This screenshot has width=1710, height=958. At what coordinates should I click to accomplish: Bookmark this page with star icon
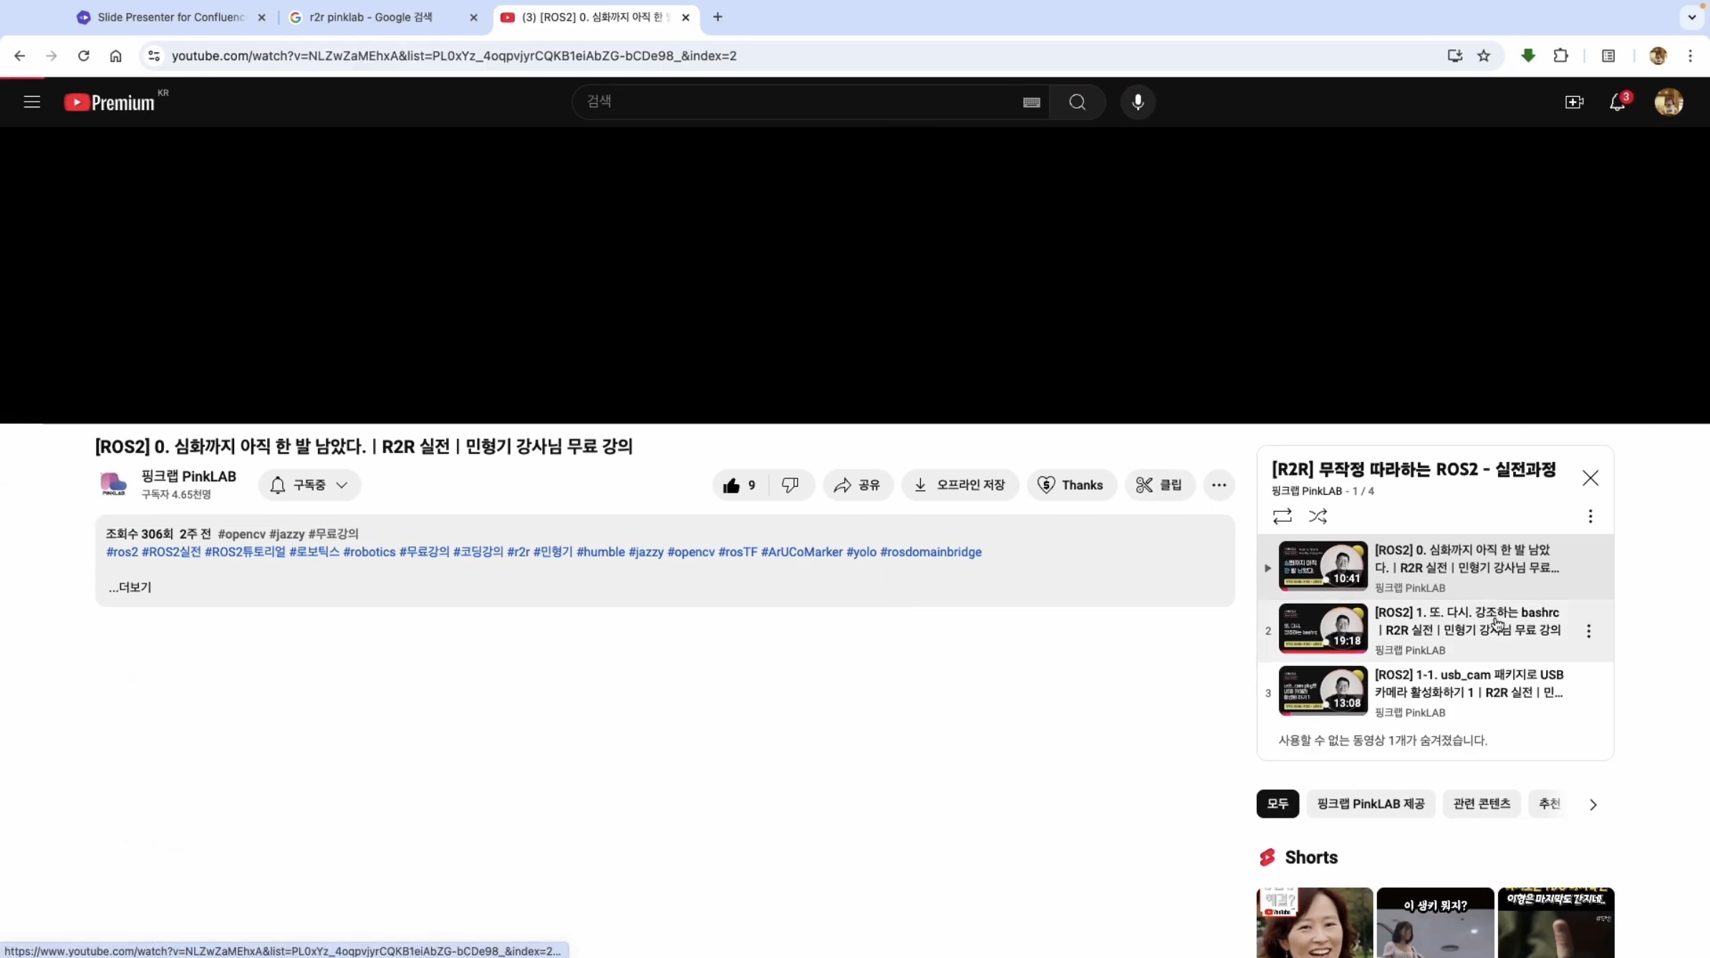click(x=1484, y=56)
